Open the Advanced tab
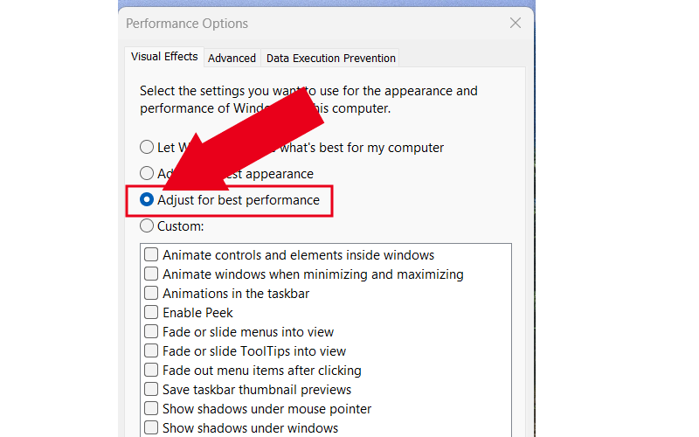Image resolution: width=699 pixels, height=437 pixels. [232, 58]
